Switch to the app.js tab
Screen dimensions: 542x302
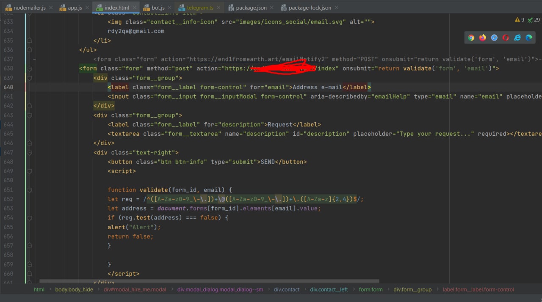tap(75, 8)
